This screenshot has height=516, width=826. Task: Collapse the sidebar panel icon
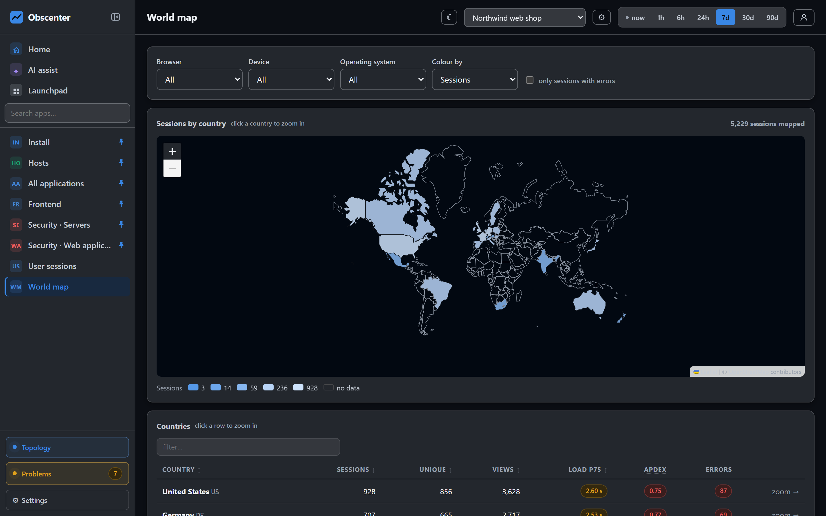click(115, 17)
